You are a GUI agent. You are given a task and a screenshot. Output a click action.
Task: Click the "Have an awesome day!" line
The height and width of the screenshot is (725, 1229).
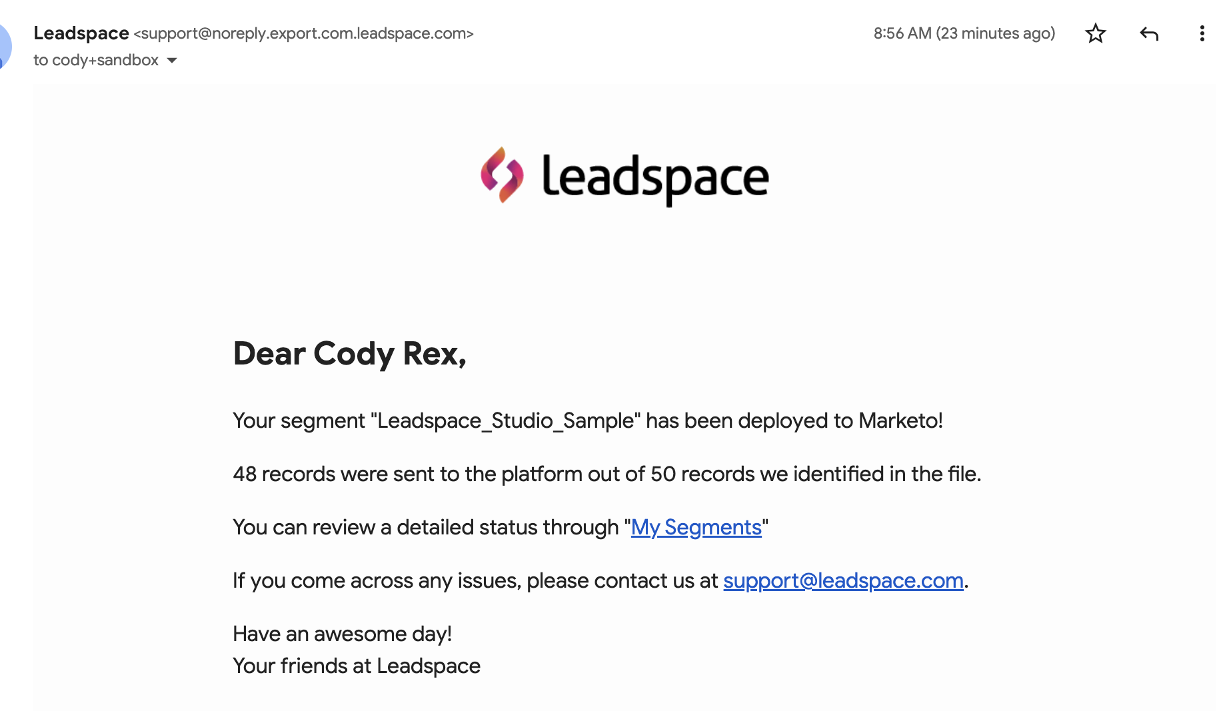point(342,634)
